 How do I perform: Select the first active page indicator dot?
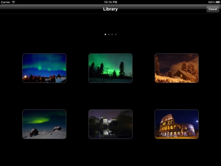click(105, 35)
